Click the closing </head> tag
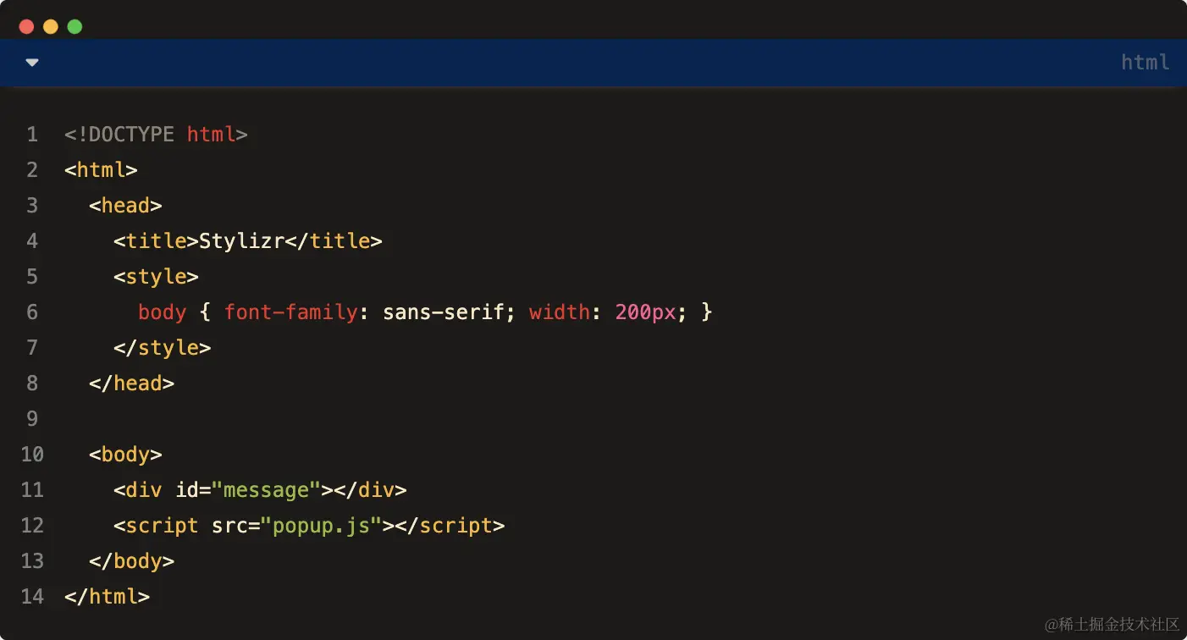The width and height of the screenshot is (1187, 640). click(131, 383)
